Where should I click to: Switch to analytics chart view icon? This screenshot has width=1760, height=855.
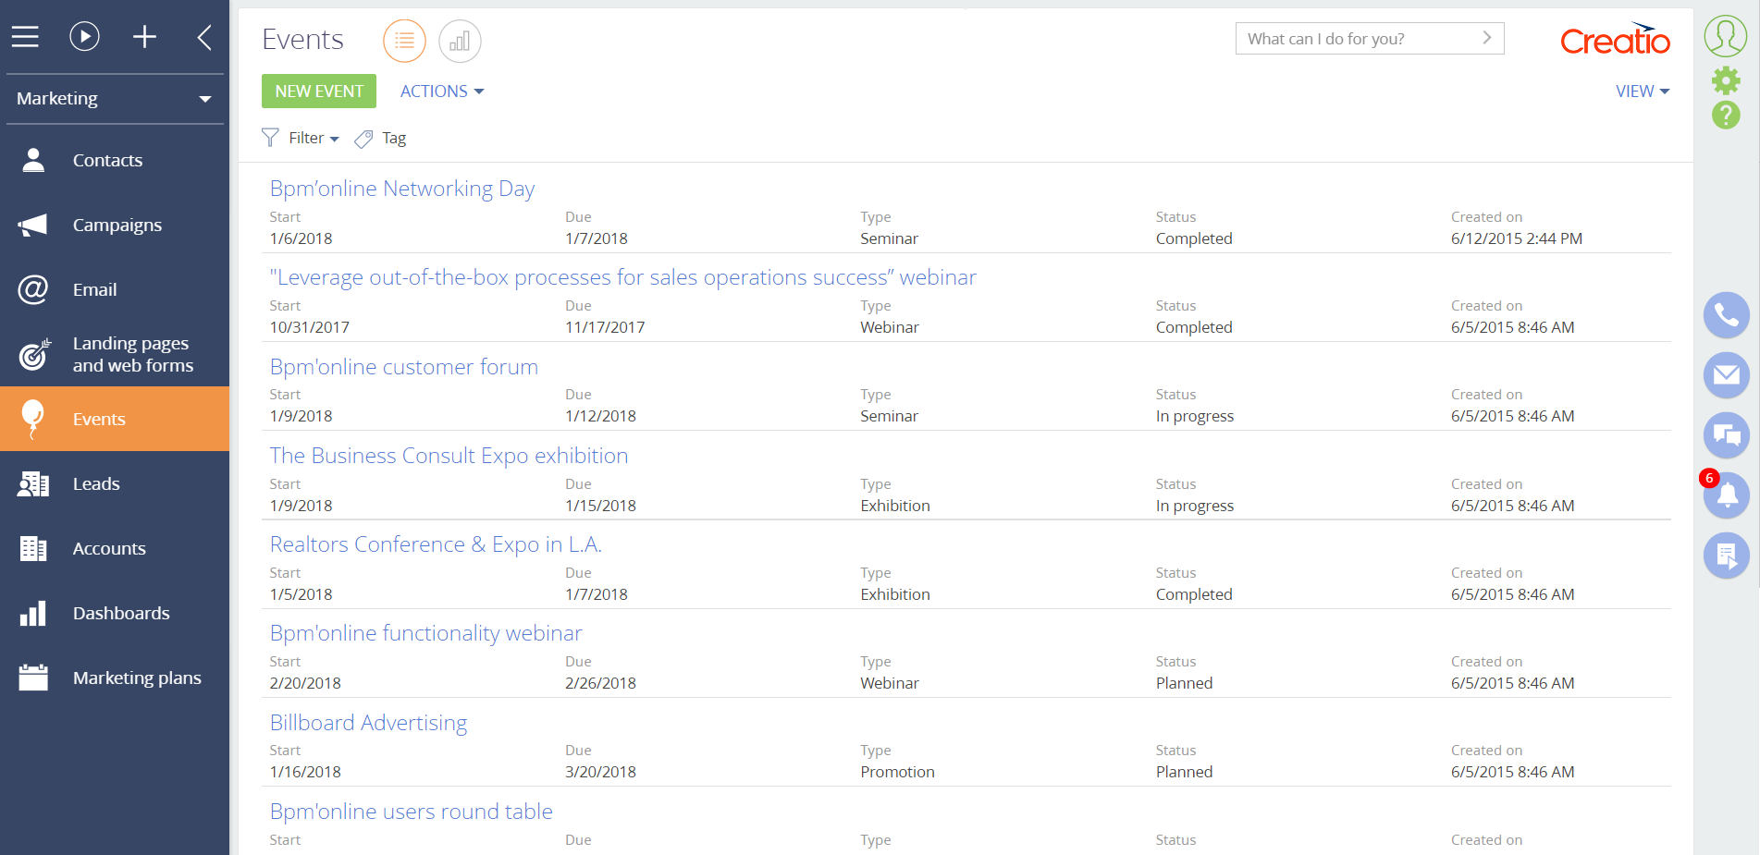460,41
